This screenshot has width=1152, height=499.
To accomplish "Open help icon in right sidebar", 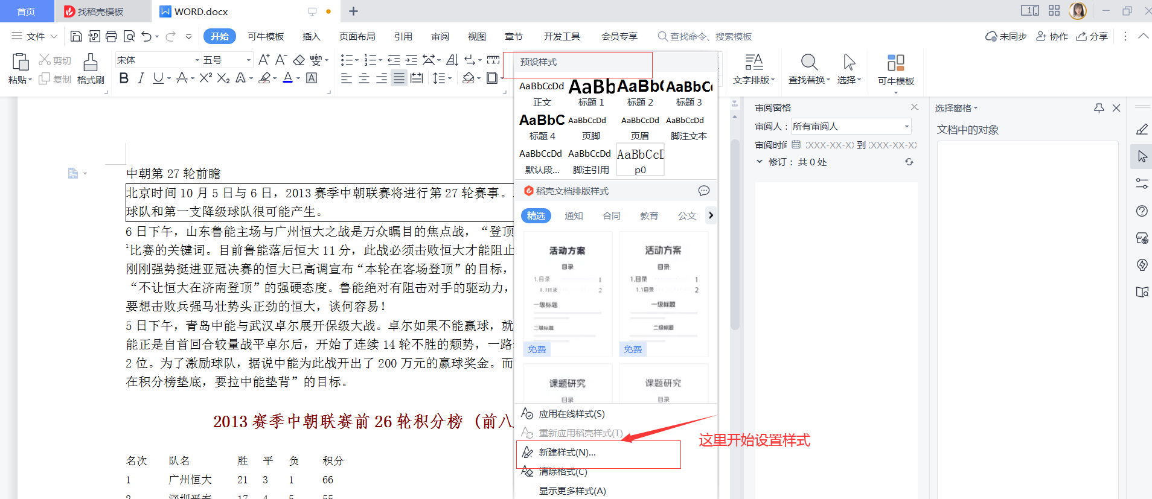I will click(x=1142, y=211).
